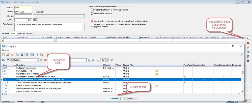This screenshot has width=252, height=103.
Task: Click the pink critical difference color box
Action: [92, 21]
